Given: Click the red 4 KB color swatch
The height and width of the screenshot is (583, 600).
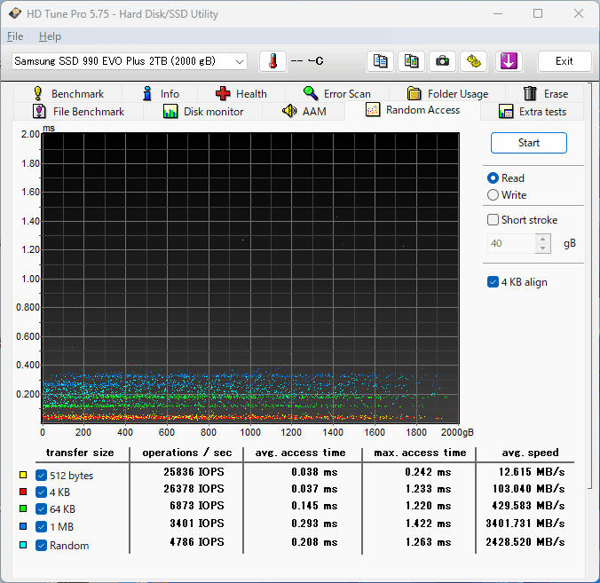Looking at the screenshot, I should [x=23, y=490].
